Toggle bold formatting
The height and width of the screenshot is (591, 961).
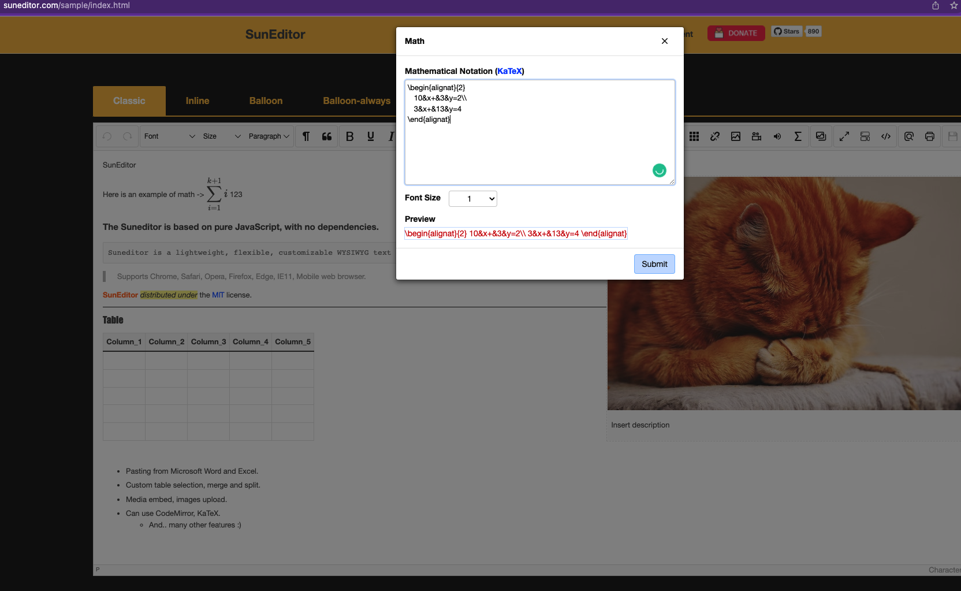point(349,136)
